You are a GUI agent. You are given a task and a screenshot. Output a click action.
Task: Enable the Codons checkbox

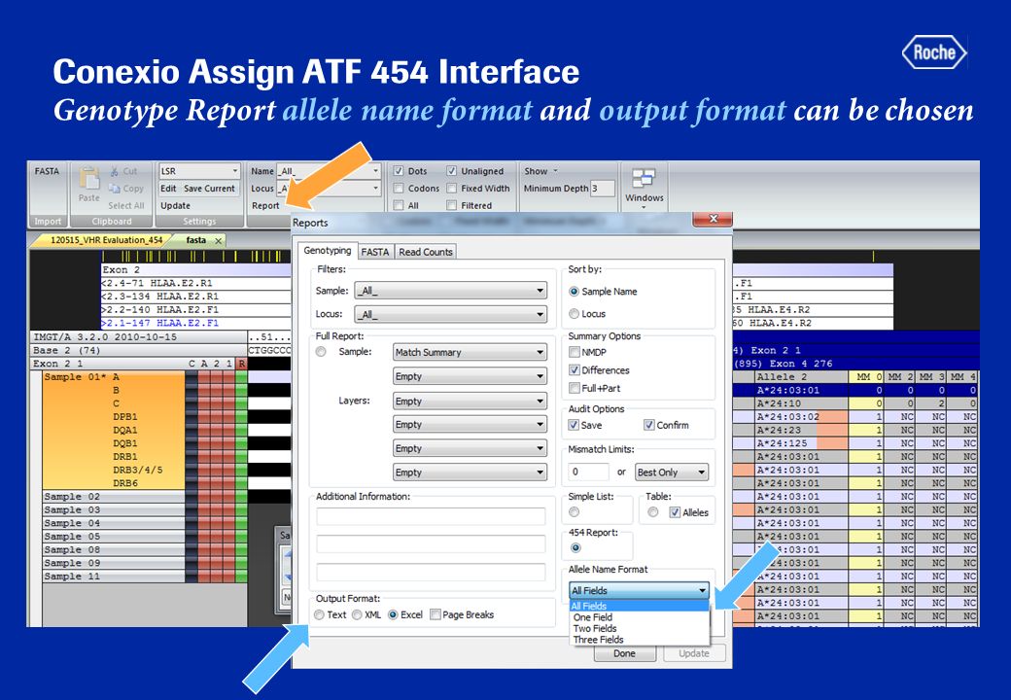399,189
